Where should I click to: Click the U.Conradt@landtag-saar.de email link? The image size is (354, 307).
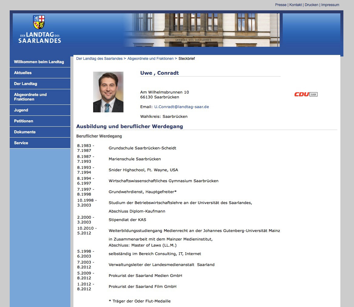pos(181,107)
